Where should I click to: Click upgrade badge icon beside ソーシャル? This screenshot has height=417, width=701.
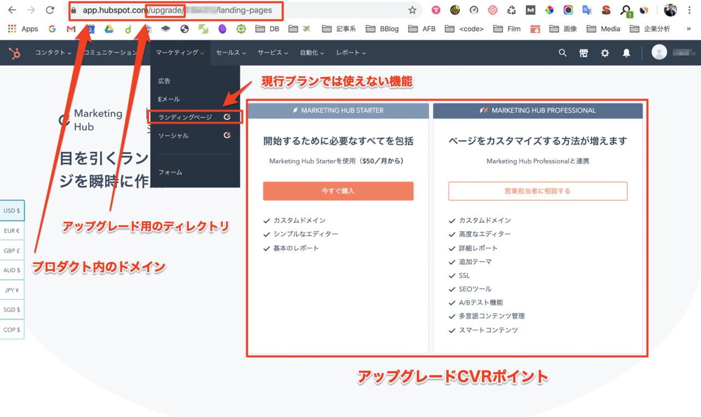coord(227,135)
